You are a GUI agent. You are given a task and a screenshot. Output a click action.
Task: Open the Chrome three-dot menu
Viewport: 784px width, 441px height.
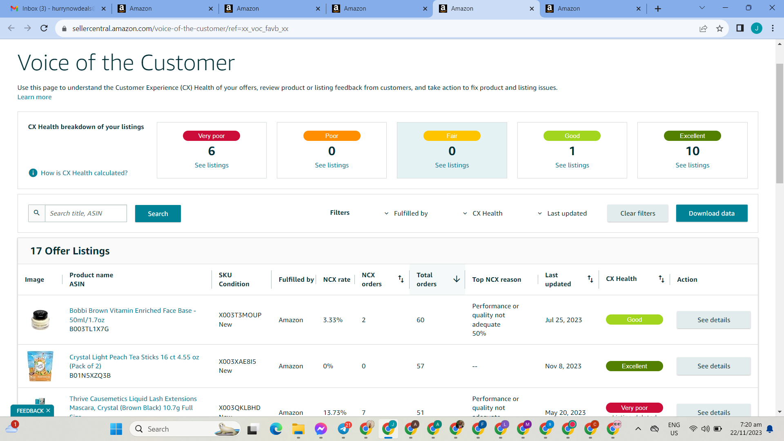773,28
